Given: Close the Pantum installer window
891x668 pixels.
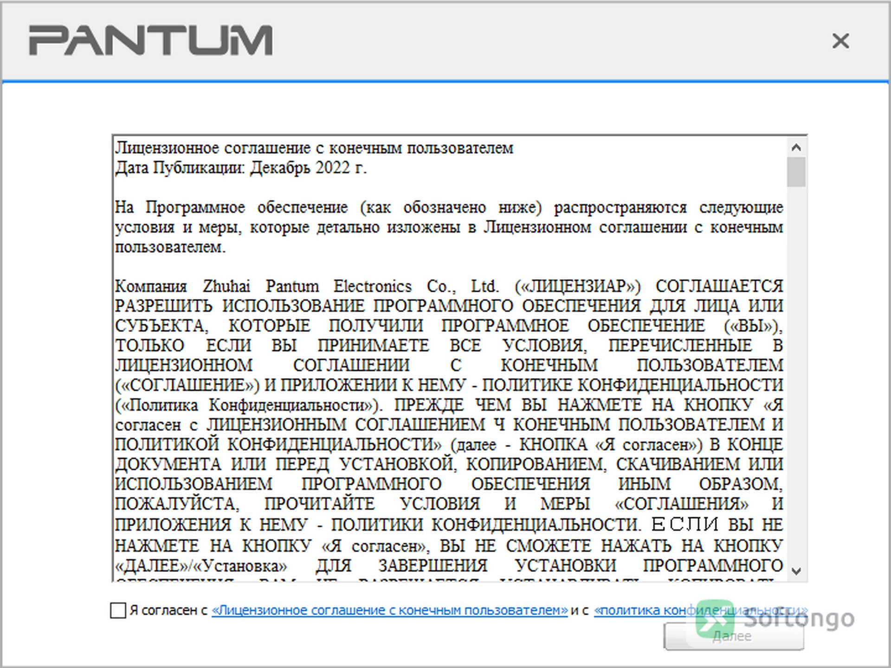Looking at the screenshot, I should tap(840, 41).
